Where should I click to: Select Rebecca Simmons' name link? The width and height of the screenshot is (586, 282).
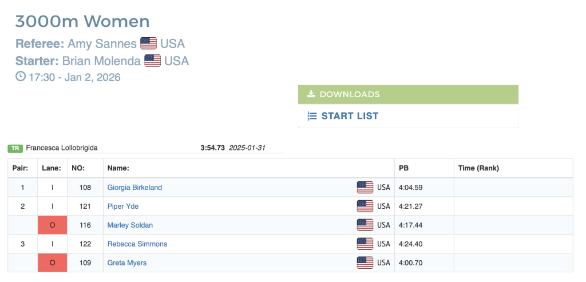[x=137, y=244]
